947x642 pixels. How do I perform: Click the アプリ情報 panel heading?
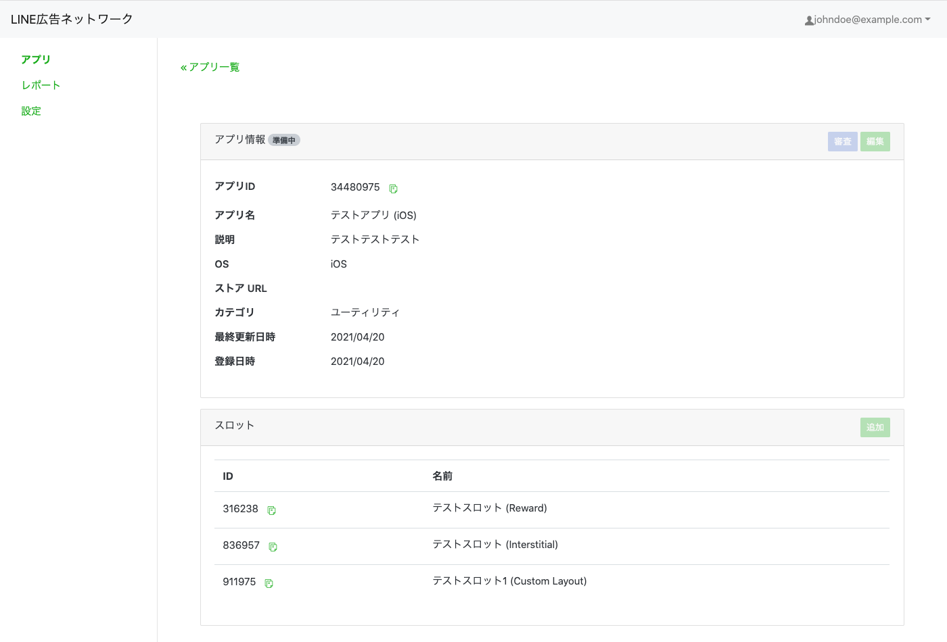point(240,139)
